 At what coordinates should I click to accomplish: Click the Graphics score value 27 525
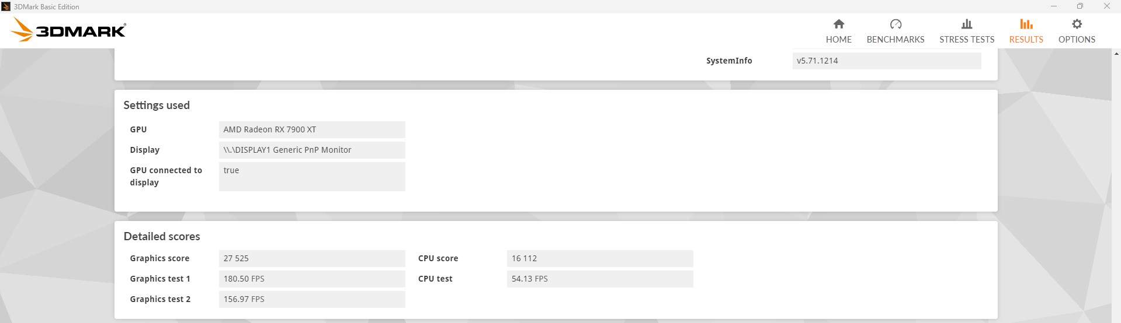coord(312,258)
